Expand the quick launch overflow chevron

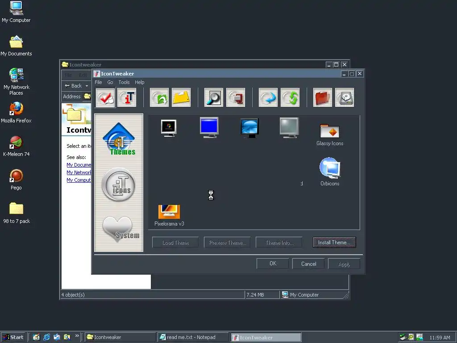[77, 336]
